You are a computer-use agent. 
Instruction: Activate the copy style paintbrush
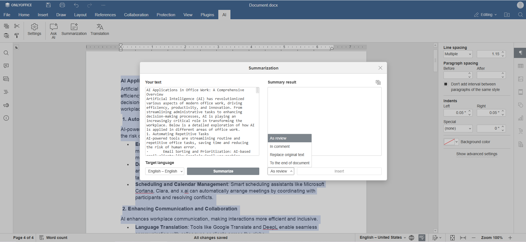pyautogui.click(x=17, y=35)
